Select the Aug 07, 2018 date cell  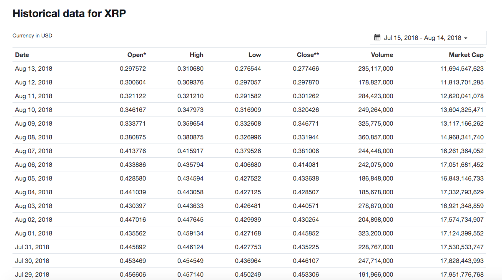(x=34, y=151)
